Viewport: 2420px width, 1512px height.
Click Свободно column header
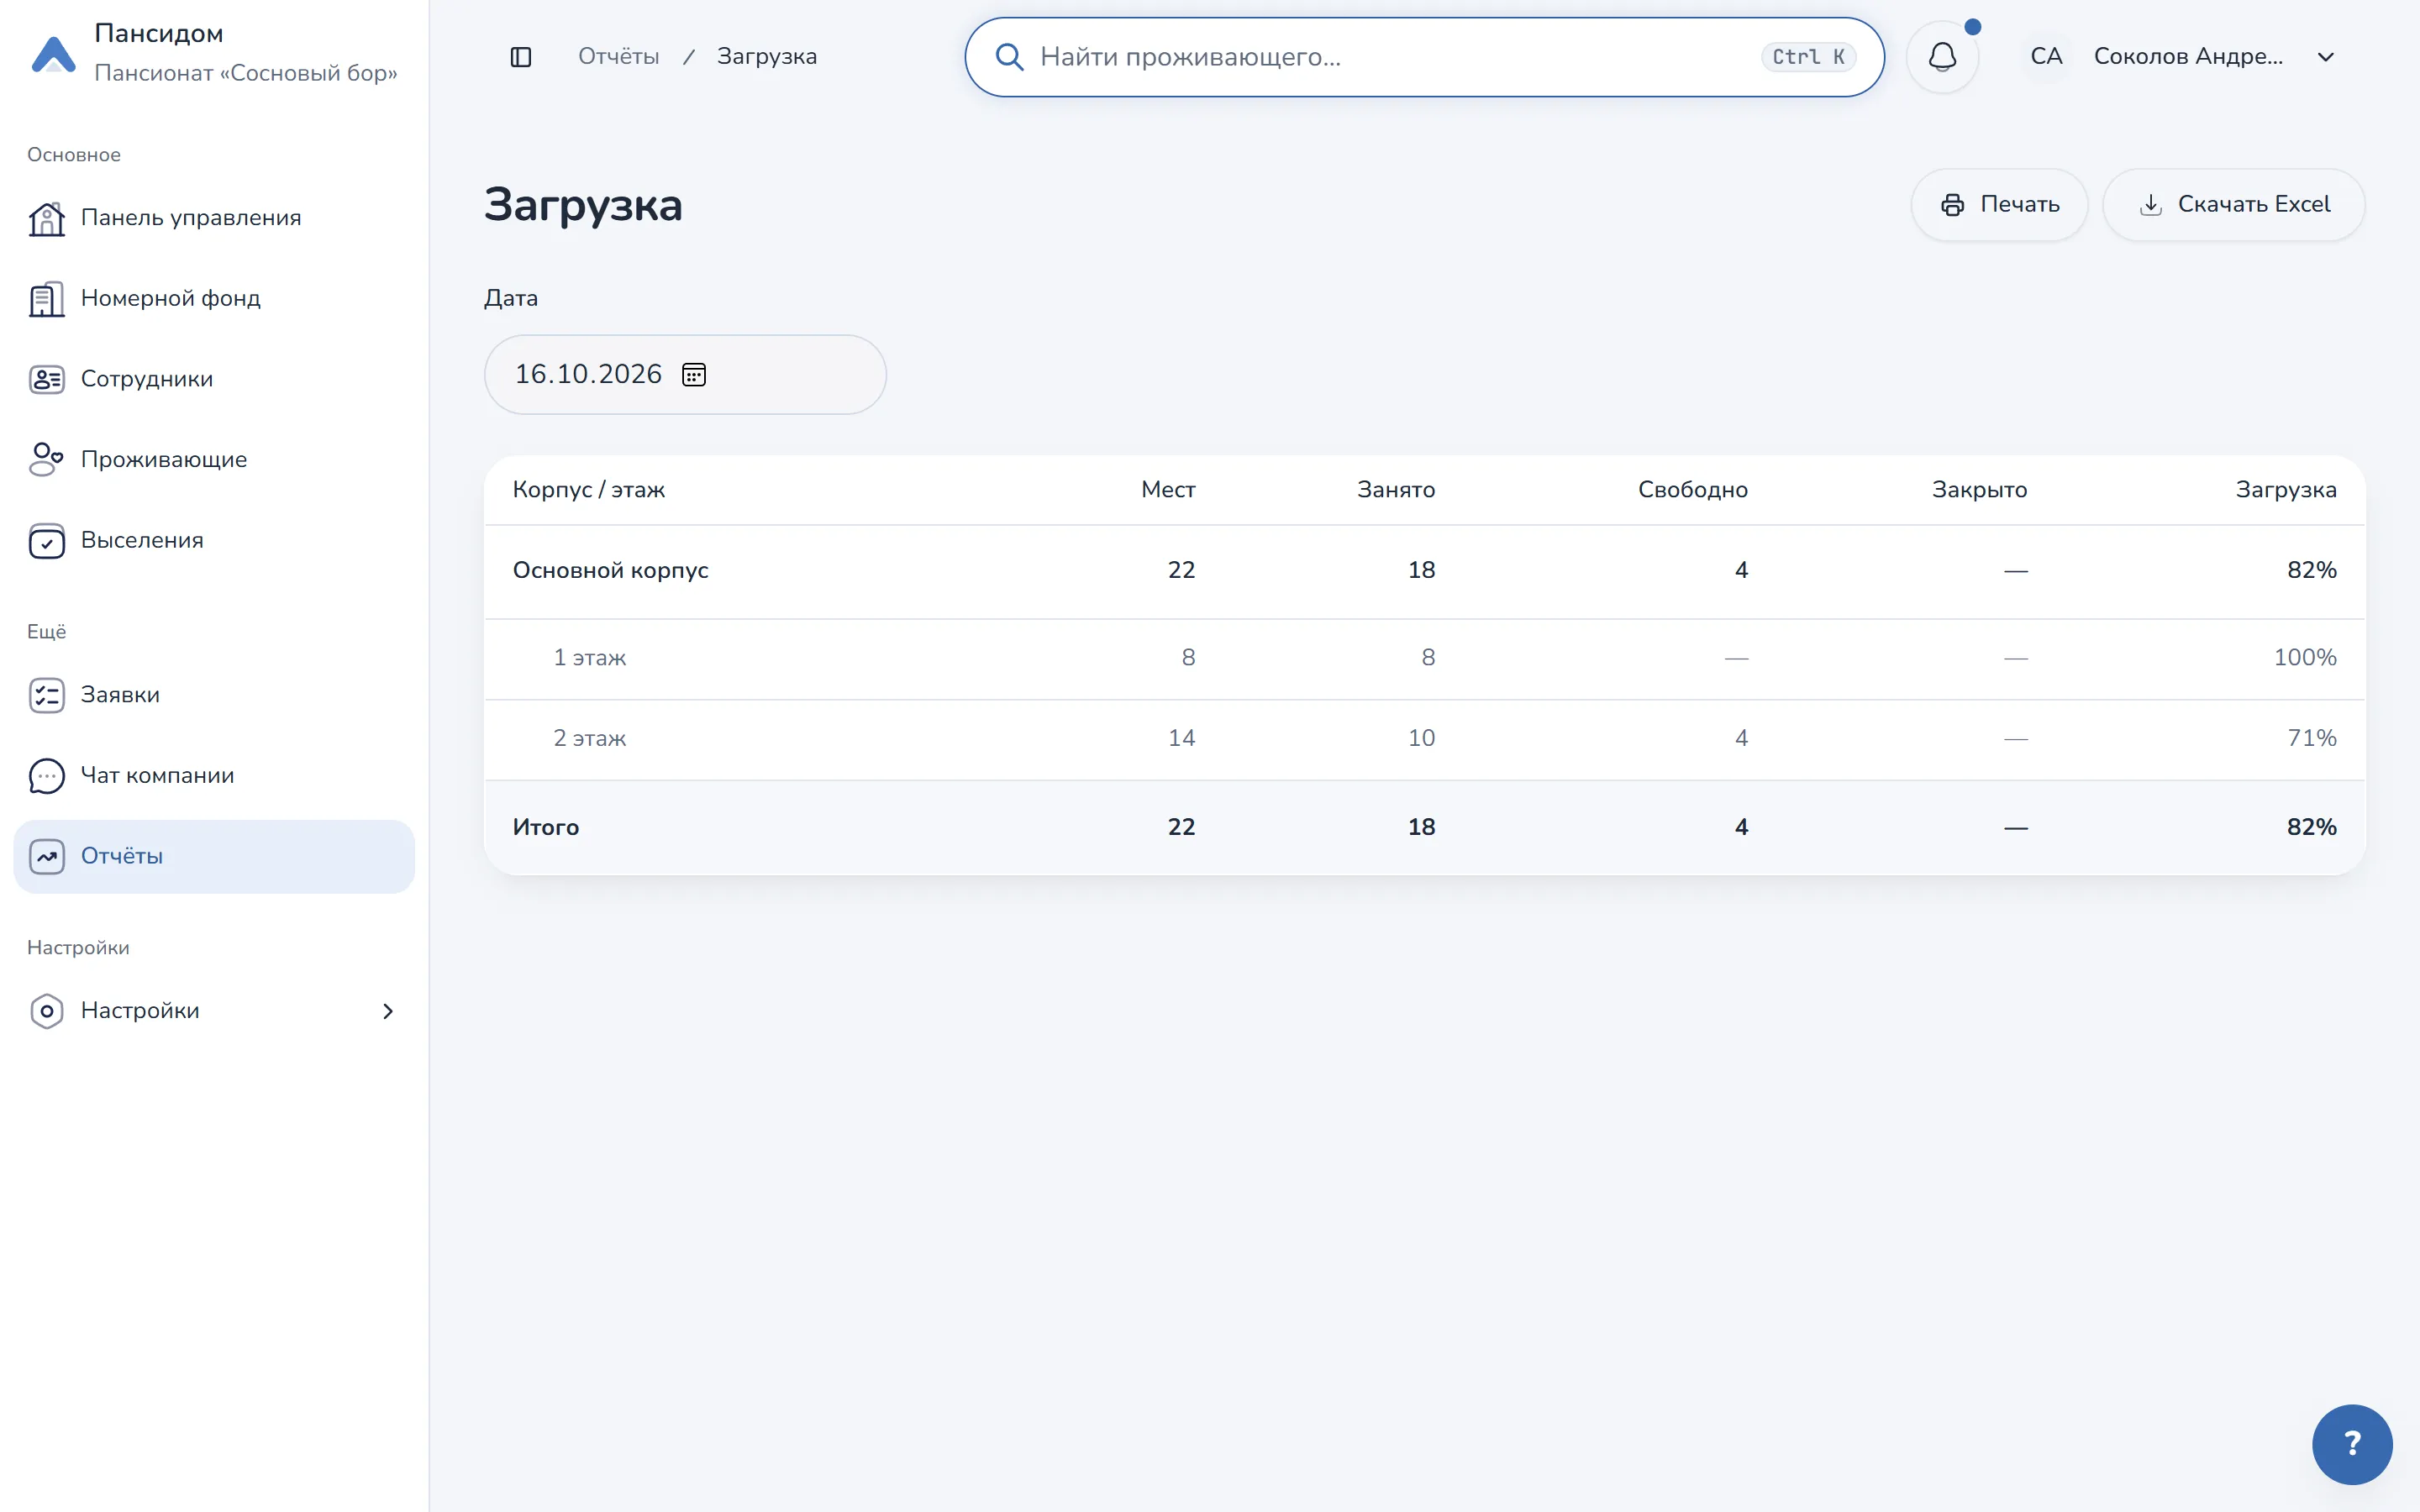pyautogui.click(x=1693, y=490)
